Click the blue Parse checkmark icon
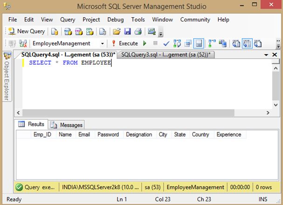283x205 pixels. pos(166,43)
